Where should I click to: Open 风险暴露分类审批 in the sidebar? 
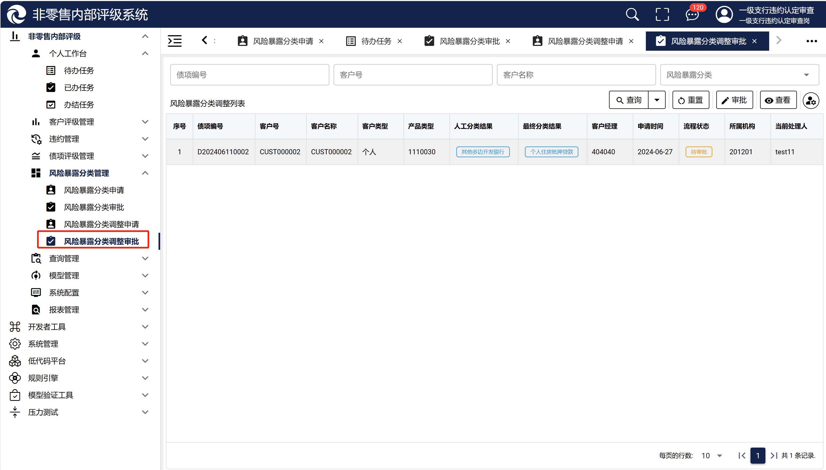[94, 207]
